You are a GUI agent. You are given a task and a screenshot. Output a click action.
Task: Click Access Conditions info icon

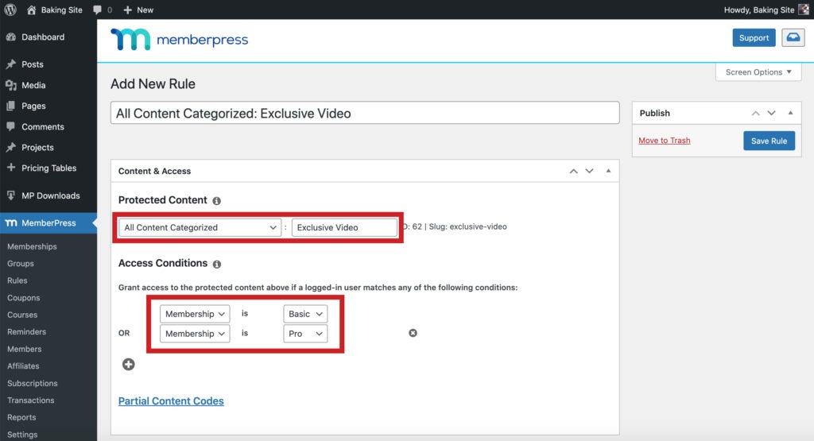click(x=216, y=264)
